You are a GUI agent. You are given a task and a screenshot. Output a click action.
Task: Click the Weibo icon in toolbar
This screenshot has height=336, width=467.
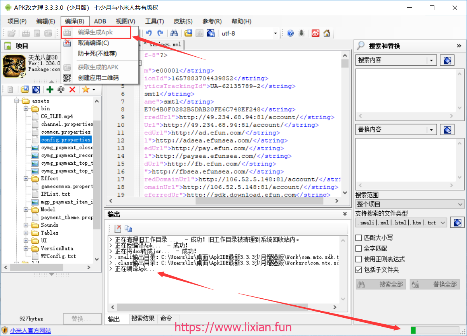(315, 33)
